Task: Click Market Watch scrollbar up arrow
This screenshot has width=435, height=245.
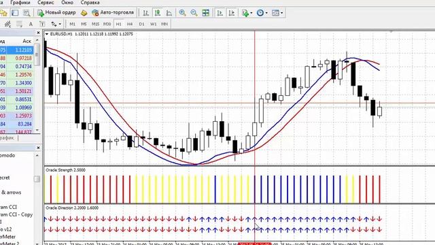Action: click(37, 41)
